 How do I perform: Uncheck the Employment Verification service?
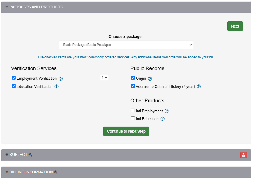click(14, 78)
